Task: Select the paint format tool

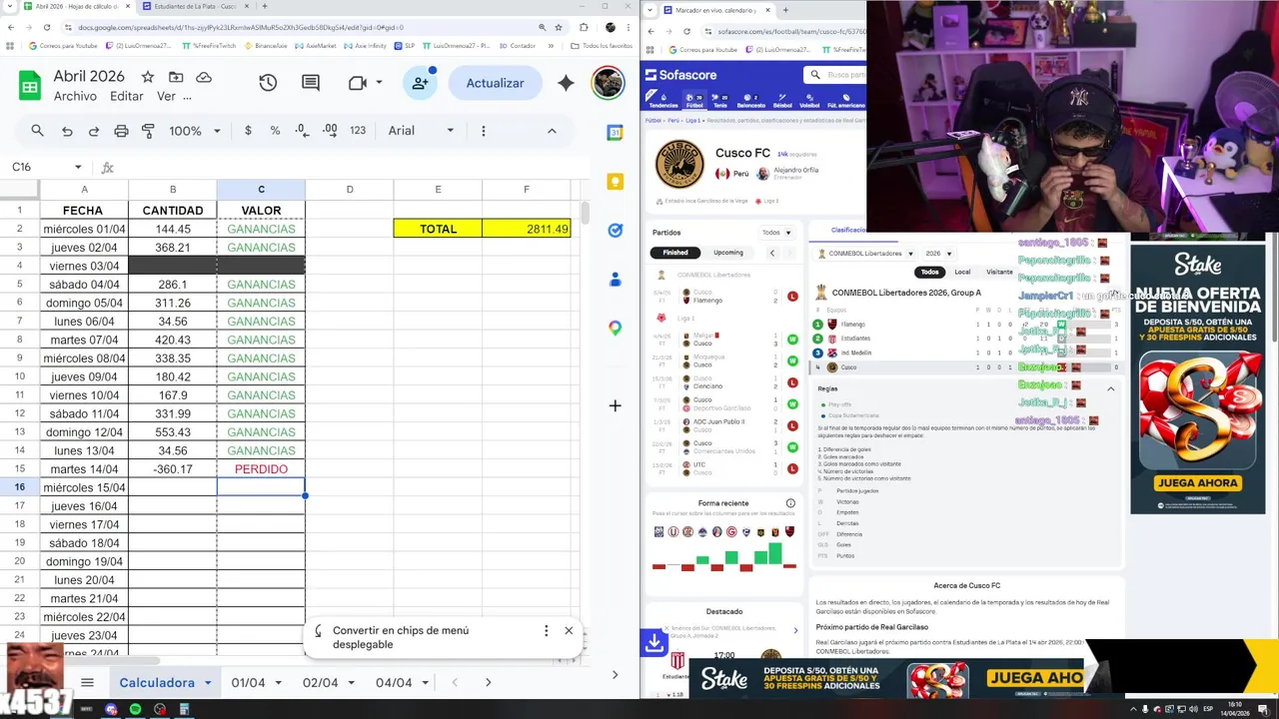Action: coord(148,131)
